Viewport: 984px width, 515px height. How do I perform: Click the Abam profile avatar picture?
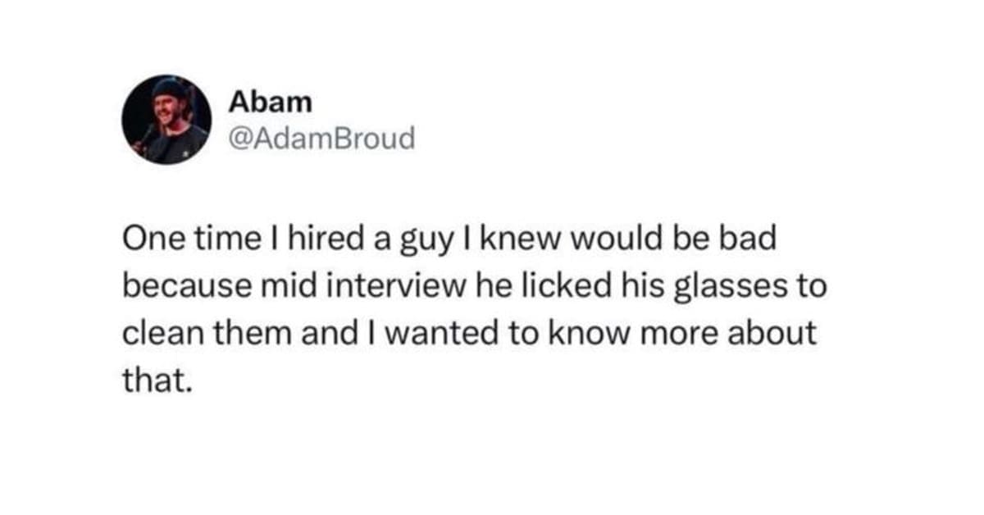pos(165,121)
